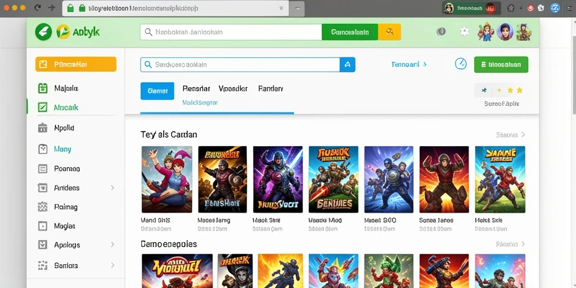Show more of Tey els Cardan section
Viewport: 576px width, 288px height.
511,135
